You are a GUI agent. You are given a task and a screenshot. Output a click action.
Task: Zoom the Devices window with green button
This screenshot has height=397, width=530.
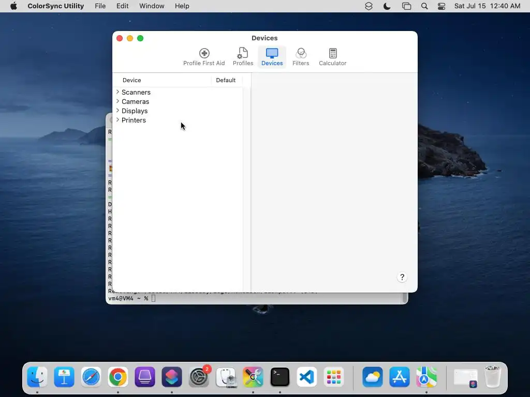[140, 38]
